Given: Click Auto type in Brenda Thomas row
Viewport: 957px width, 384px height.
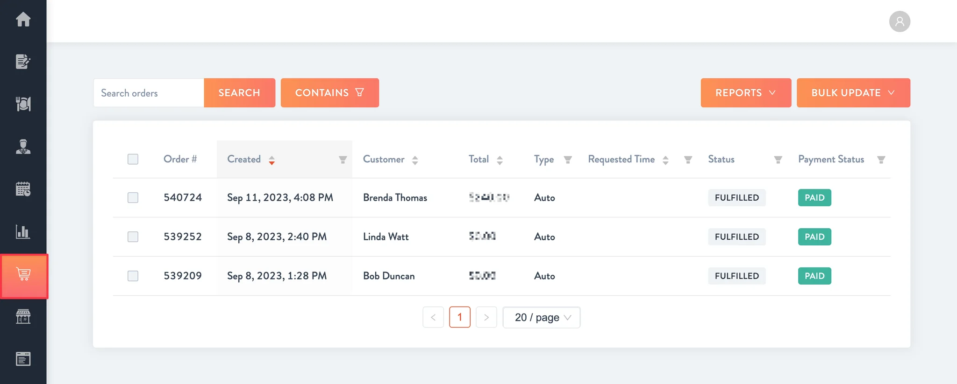Looking at the screenshot, I should click(x=544, y=197).
